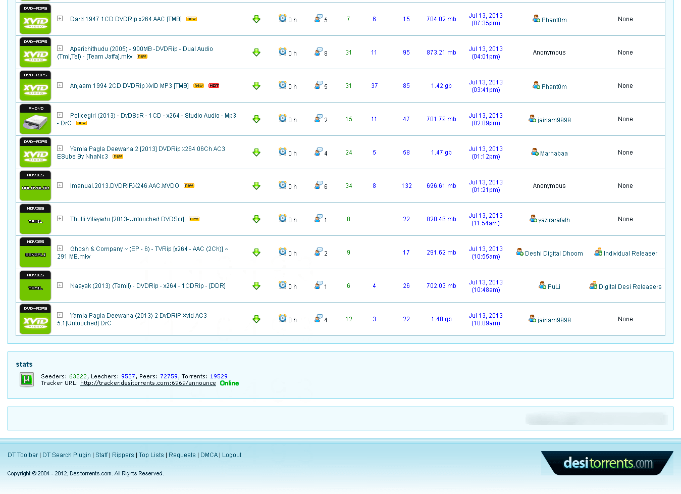The height and width of the screenshot is (494, 681).
Task: Expand details for Policegiri (2013) torrent
Action: coord(60,115)
